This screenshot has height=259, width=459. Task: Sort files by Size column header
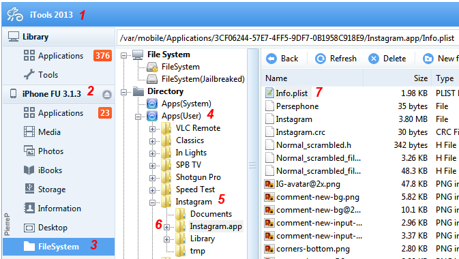tap(397, 78)
